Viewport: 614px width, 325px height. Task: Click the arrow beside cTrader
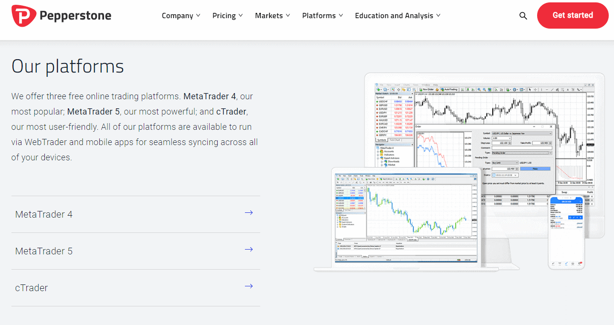tap(249, 286)
